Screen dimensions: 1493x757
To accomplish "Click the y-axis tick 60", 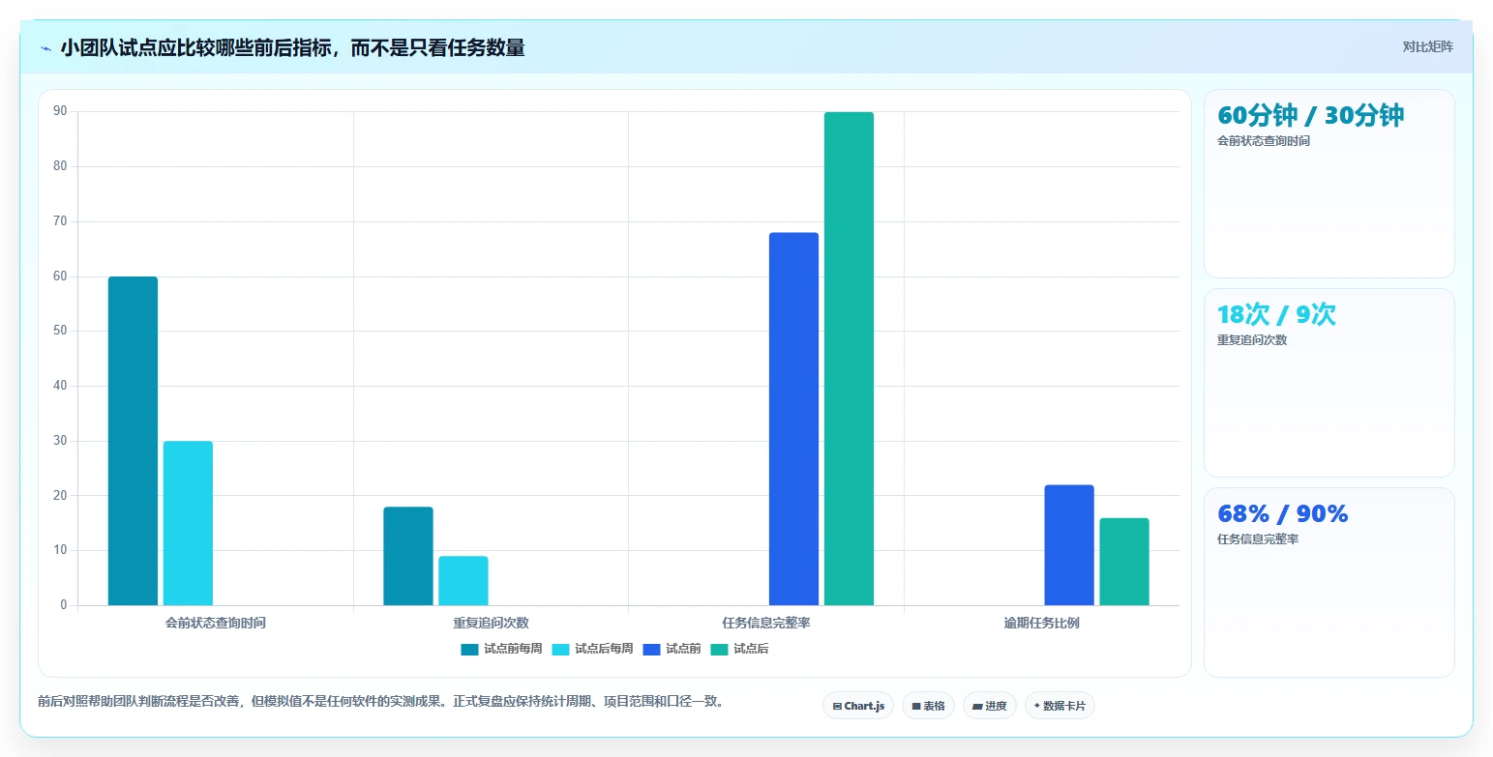I will (60, 277).
